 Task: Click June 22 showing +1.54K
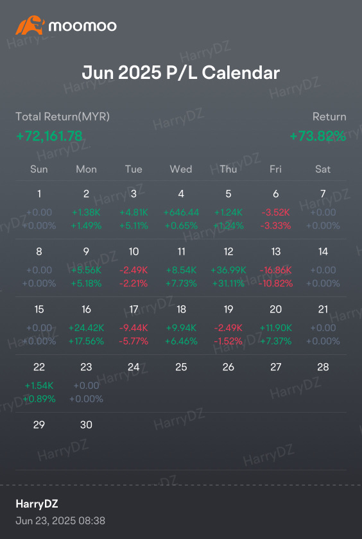39,383
